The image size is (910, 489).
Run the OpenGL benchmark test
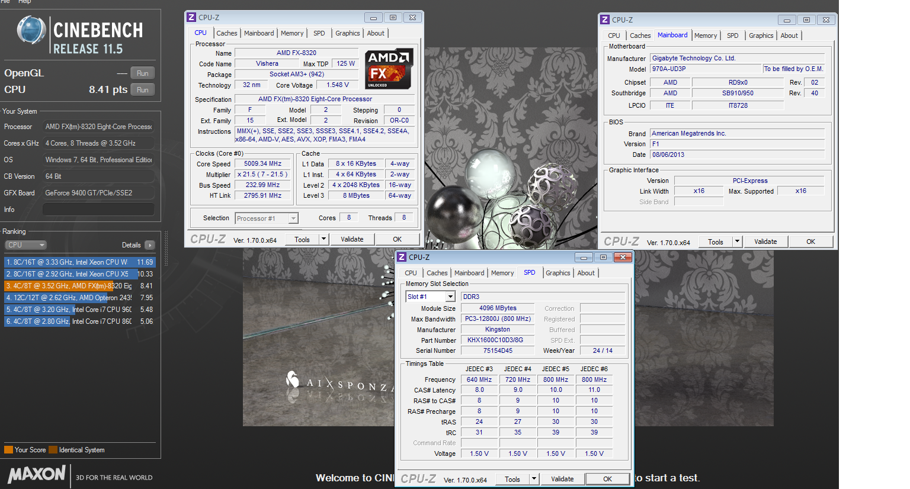pos(142,73)
